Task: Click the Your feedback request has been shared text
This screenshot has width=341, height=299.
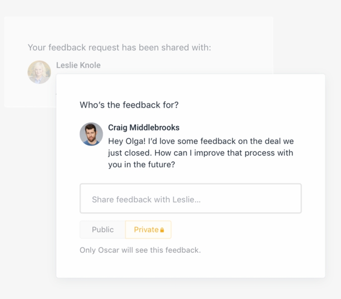Action: click(119, 47)
